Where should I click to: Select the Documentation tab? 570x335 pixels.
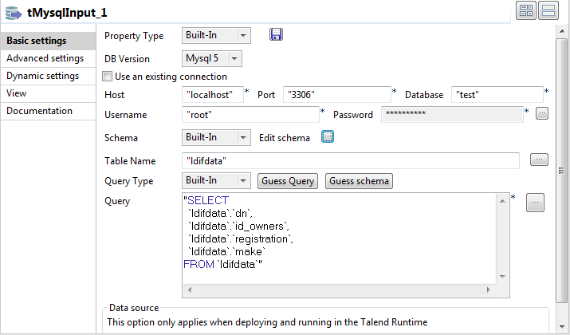pos(39,111)
